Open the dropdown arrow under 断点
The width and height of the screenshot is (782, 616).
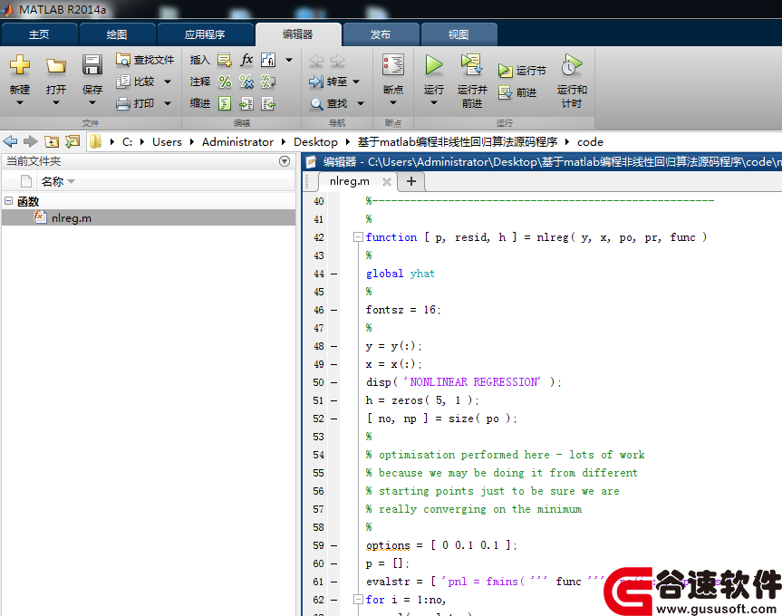pyautogui.click(x=393, y=103)
